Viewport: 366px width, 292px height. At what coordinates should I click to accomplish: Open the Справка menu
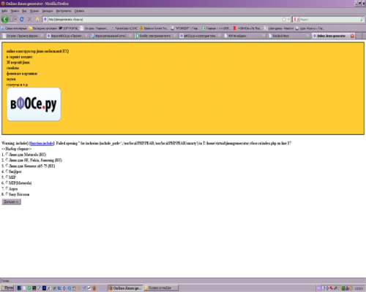point(79,11)
